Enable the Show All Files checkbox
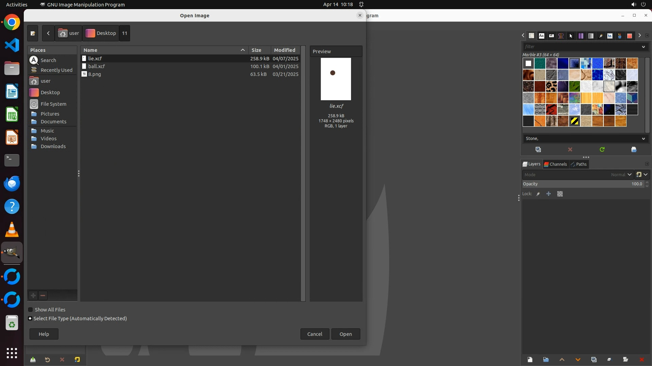652x366 pixels. tap(31, 310)
